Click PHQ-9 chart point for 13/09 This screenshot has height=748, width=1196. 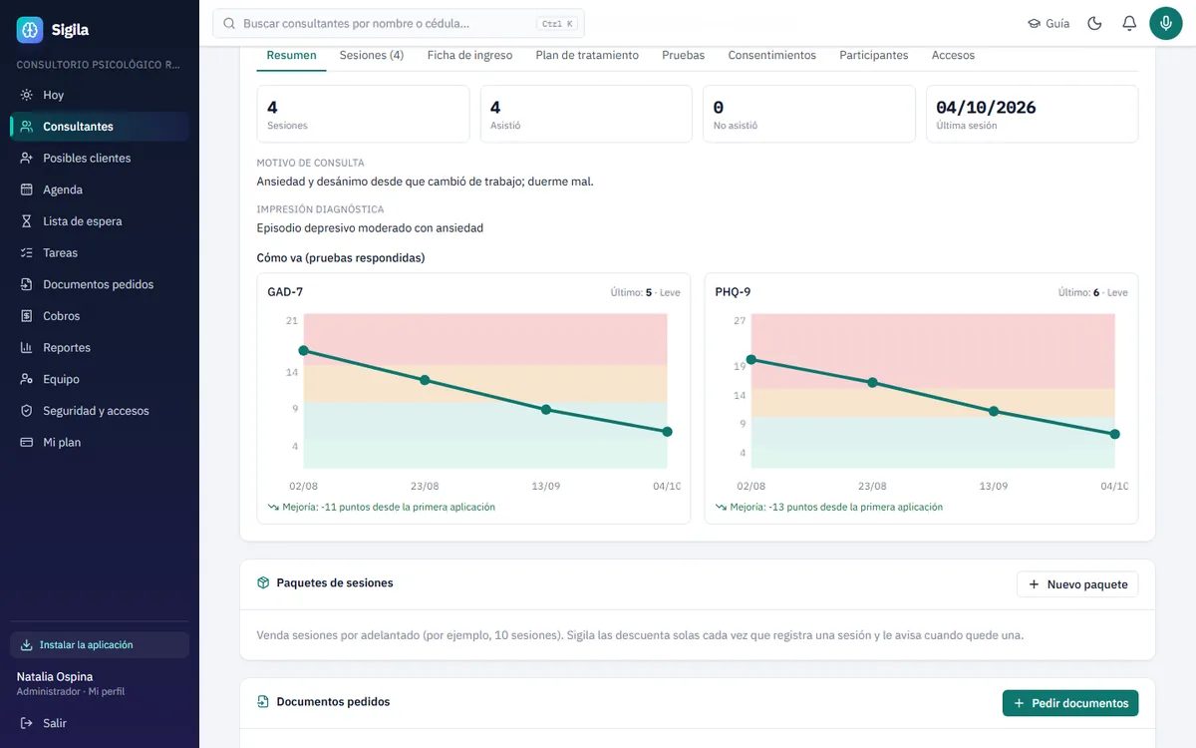pos(994,411)
